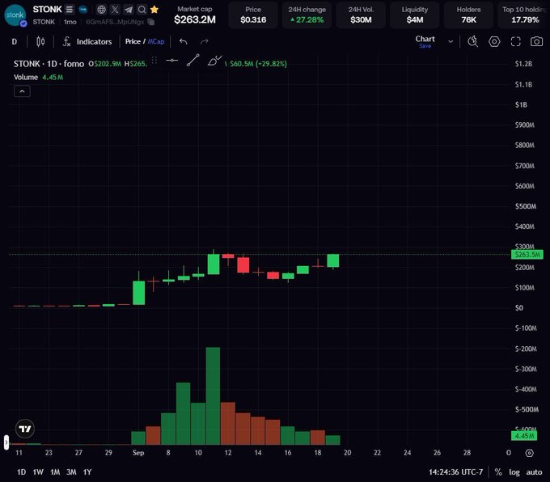The height and width of the screenshot is (482, 550).
Task: Toggle logarithmic scale mode
Action: click(x=514, y=472)
